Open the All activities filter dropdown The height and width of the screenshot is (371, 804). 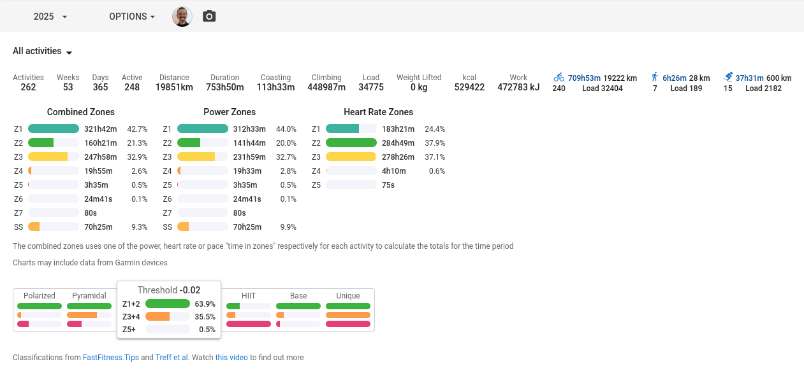tap(43, 52)
